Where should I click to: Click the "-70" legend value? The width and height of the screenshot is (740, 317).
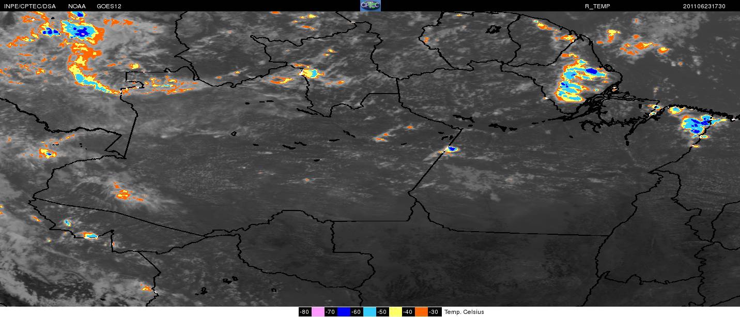point(331,312)
